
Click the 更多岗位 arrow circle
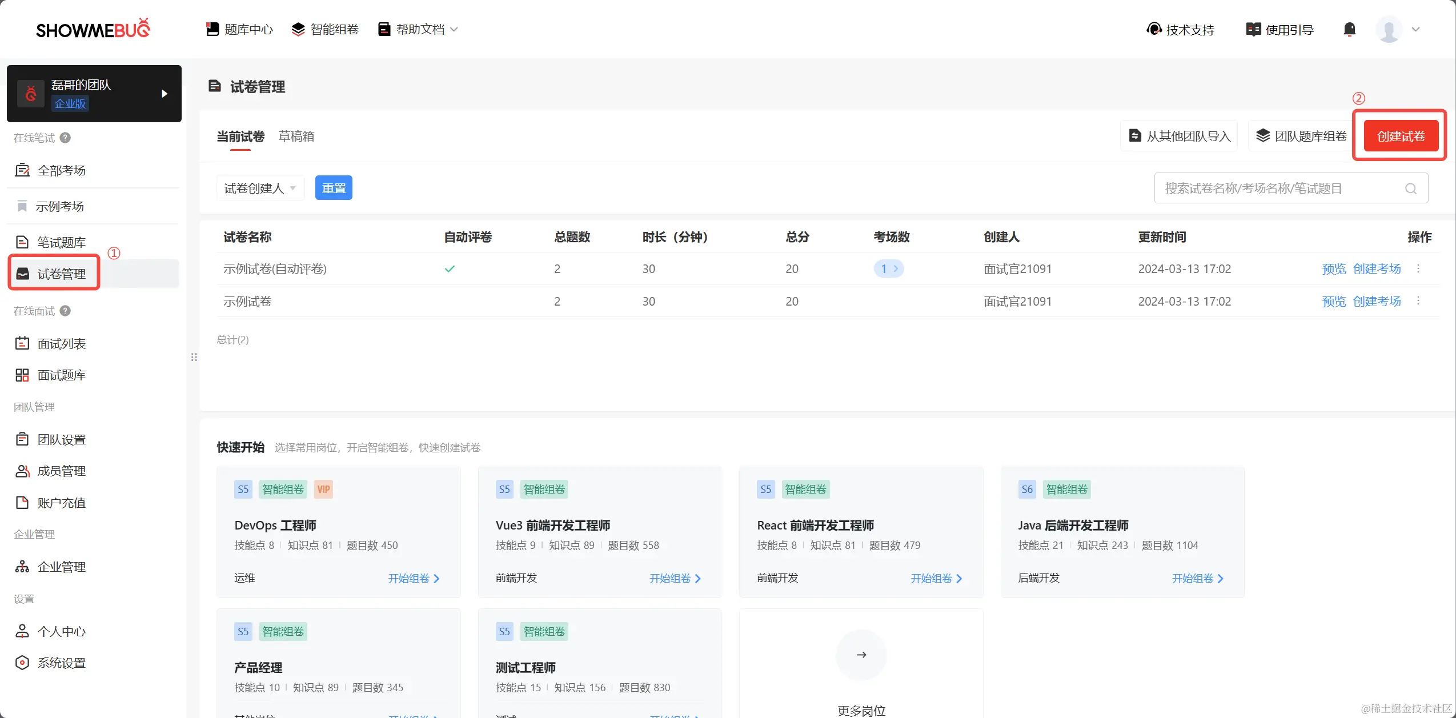(x=861, y=655)
